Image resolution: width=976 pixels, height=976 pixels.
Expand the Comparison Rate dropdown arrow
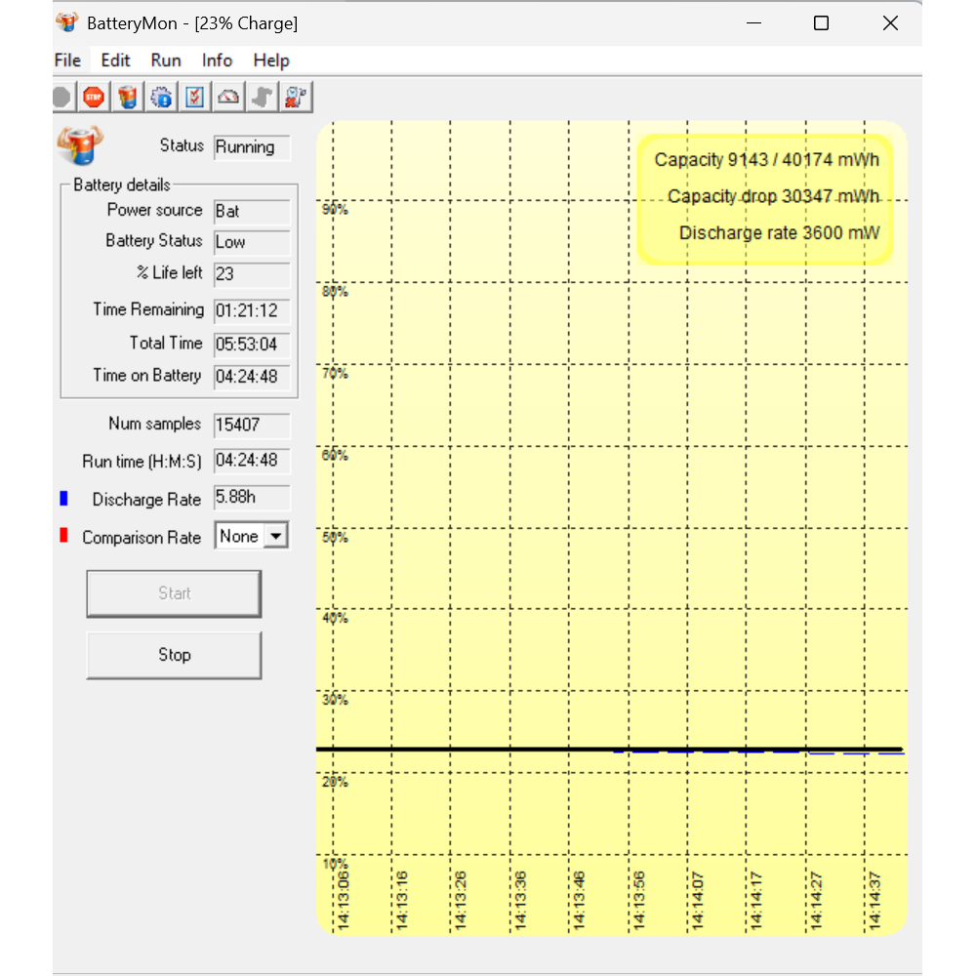(276, 537)
